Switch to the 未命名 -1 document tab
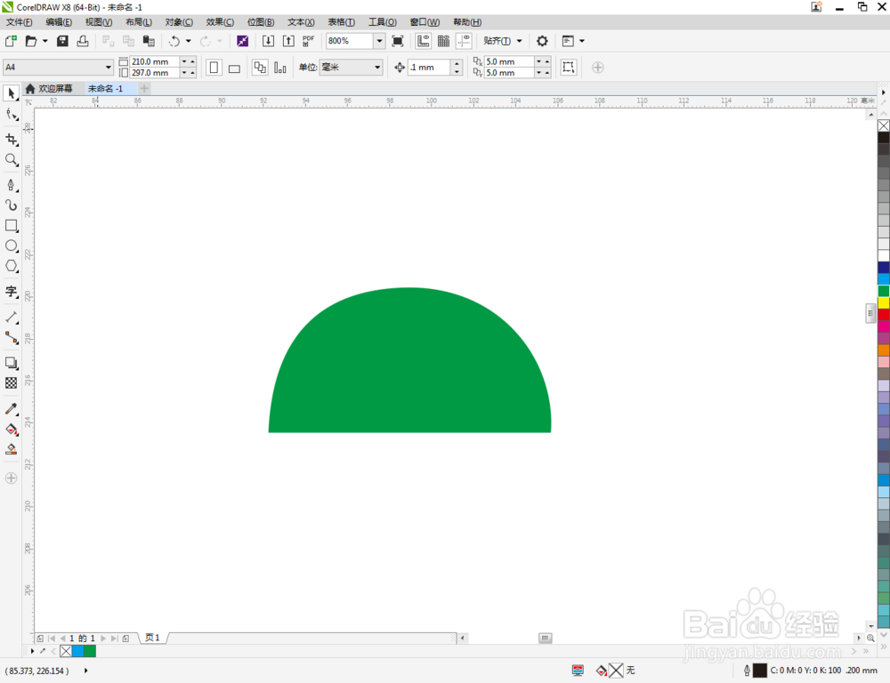 (105, 89)
